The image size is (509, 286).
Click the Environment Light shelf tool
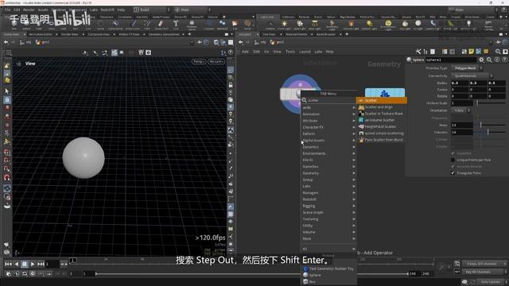(x=388, y=25)
